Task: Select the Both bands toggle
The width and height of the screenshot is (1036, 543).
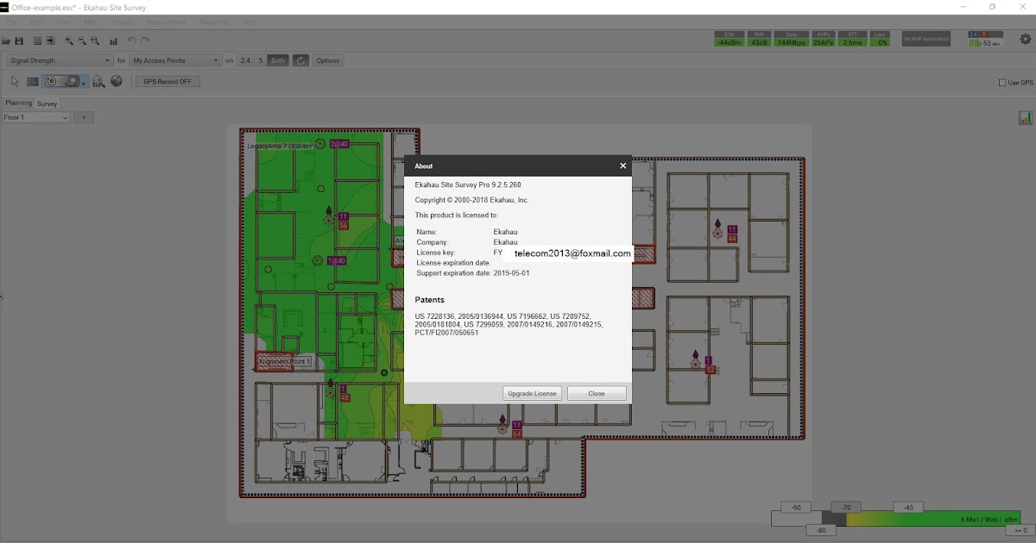Action: pos(278,60)
